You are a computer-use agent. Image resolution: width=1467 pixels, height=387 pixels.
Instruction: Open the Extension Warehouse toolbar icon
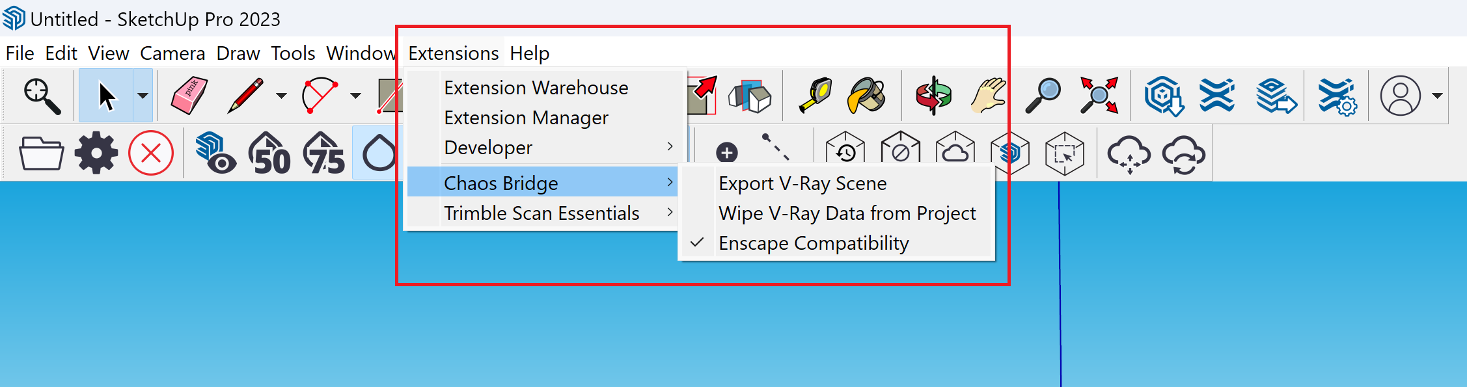point(1217,96)
